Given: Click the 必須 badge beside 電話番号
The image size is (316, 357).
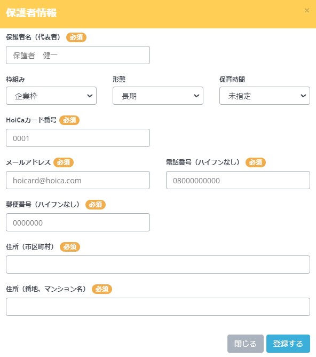Looking at the screenshot, I should click(x=256, y=162).
